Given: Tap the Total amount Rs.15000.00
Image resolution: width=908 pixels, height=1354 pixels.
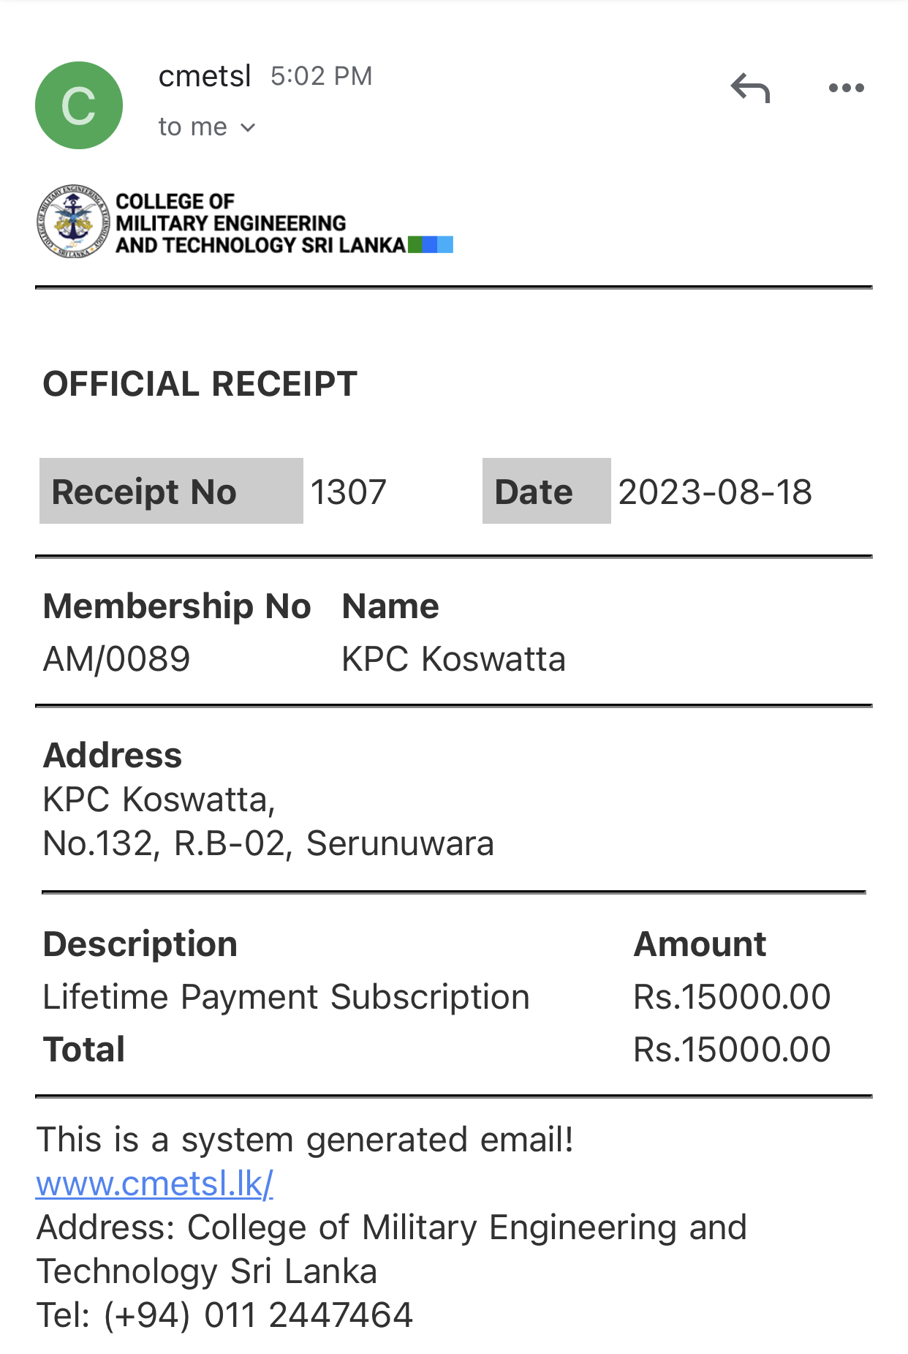Looking at the screenshot, I should [x=732, y=1050].
